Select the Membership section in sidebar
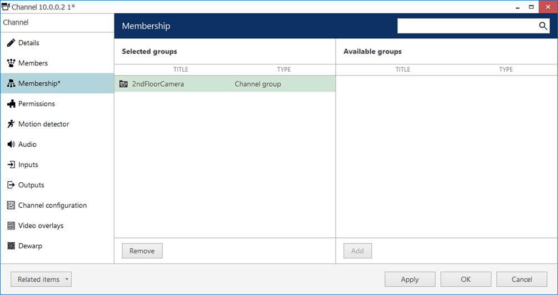This screenshot has width=558, height=295. (39, 83)
